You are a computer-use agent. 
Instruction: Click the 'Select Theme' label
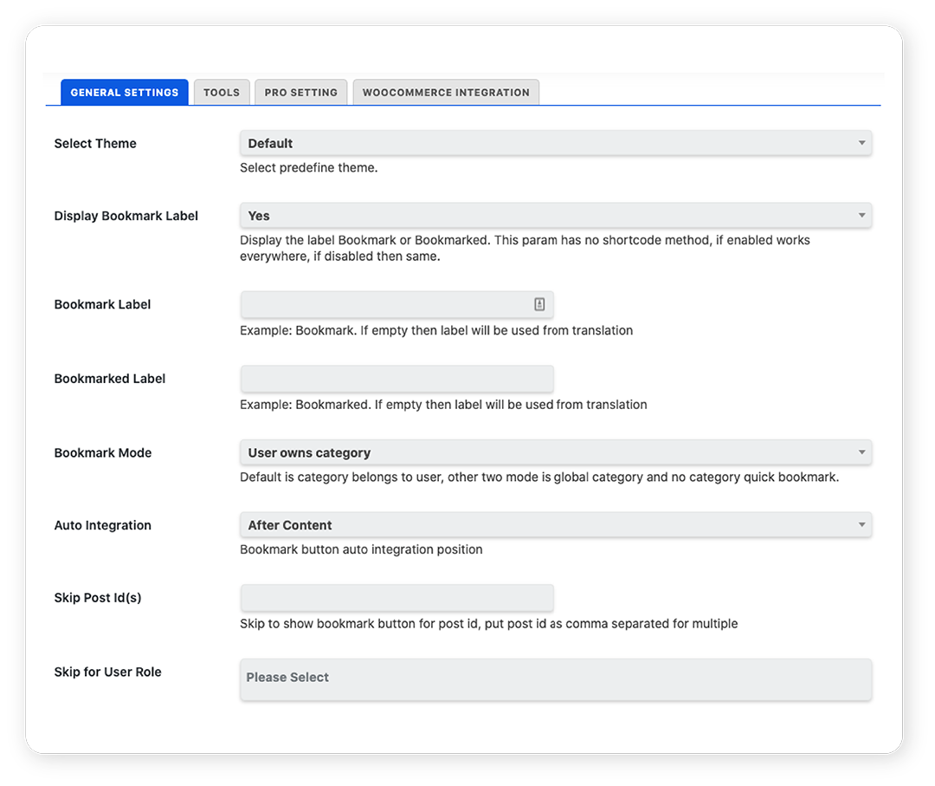(95, 143)
